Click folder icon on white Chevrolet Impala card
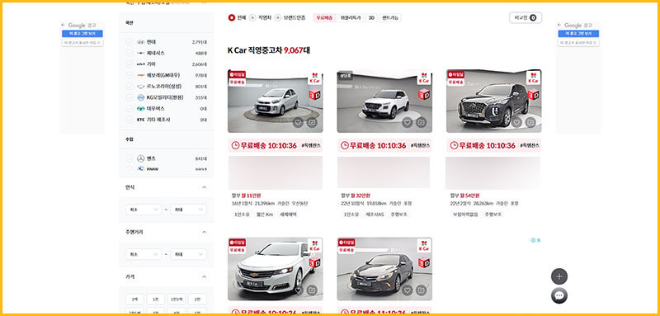This screenshot has width=660, height=316. 312,290
